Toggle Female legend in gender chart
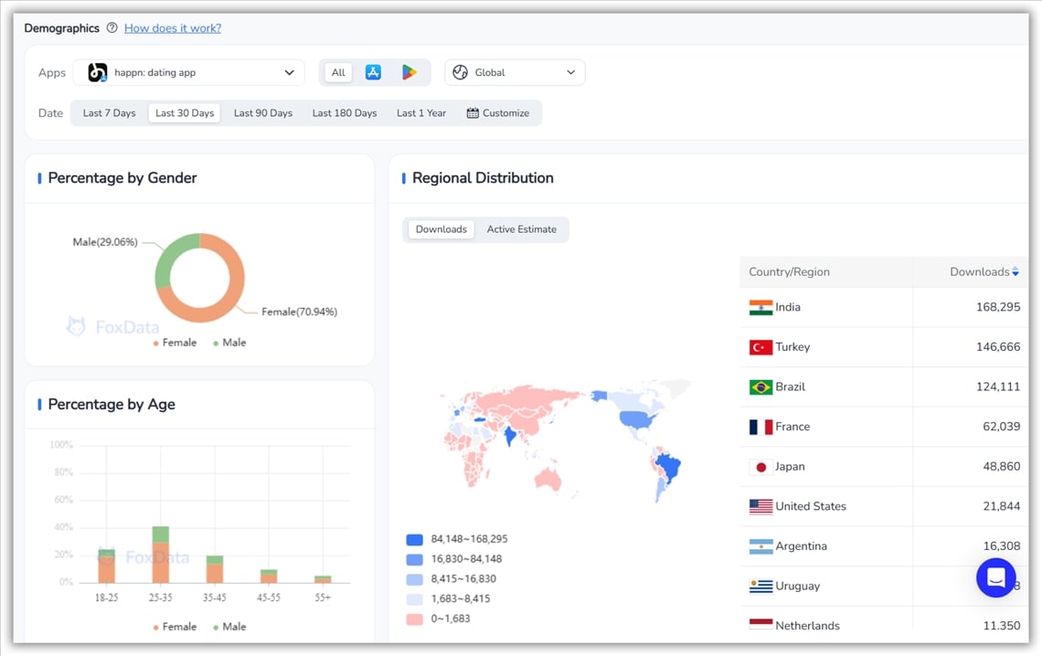Screen dimensions: 1042x656 point(174,343)
